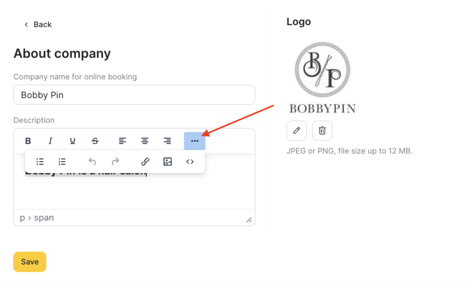Undo the last edit
Viewport: 470px width, 288px height.
click(92, 161)
